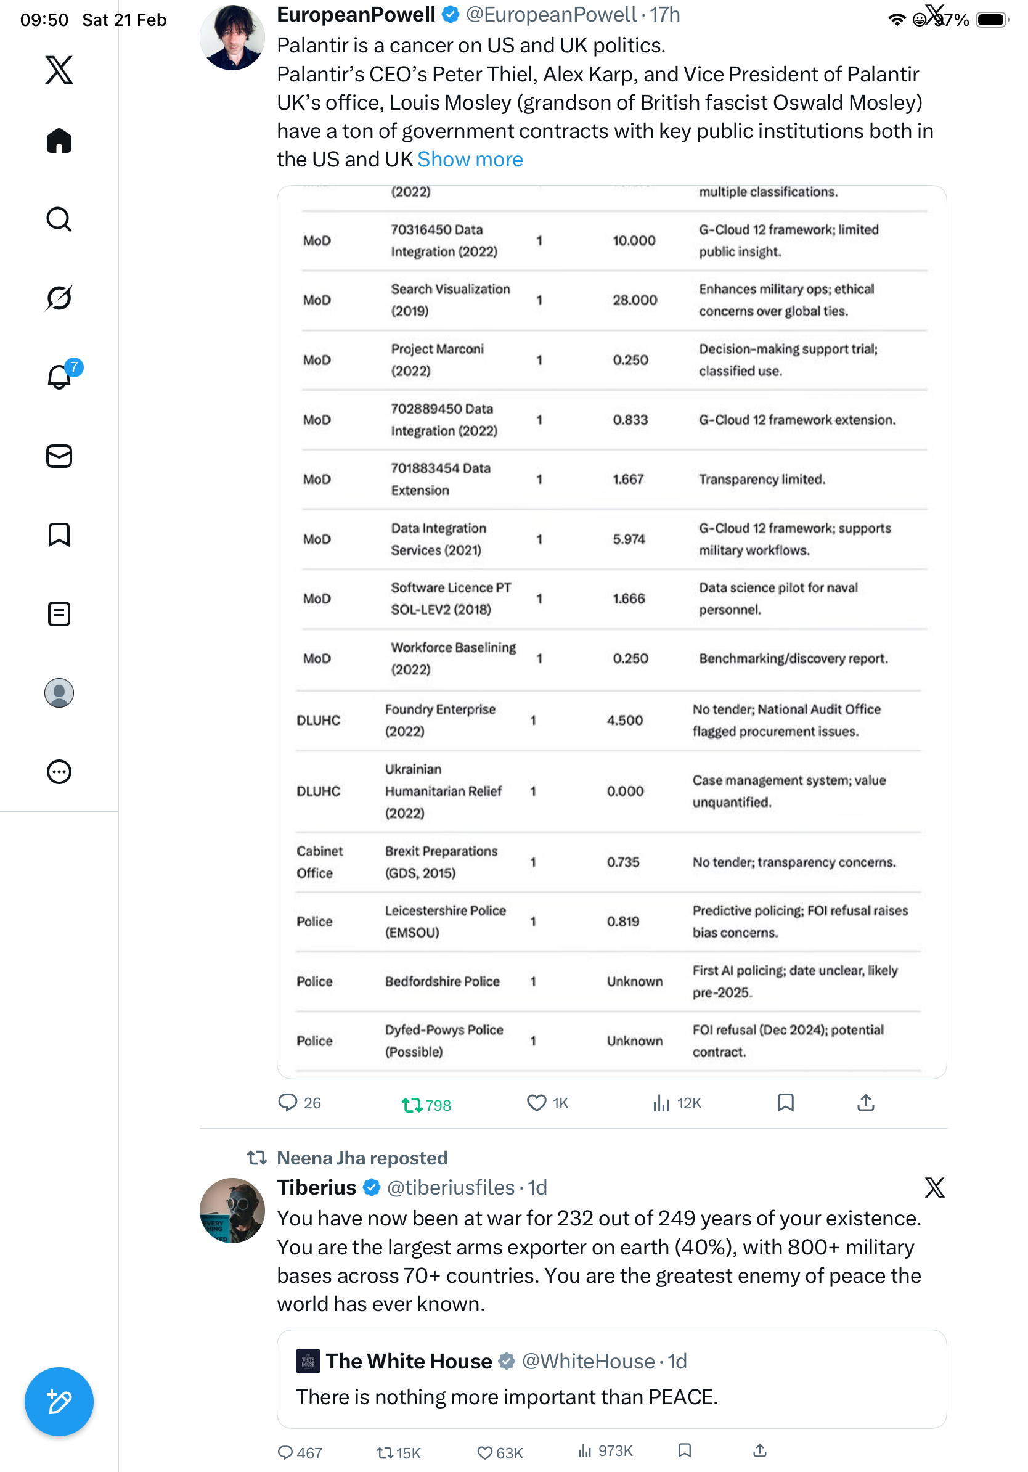Screen dimensions: 1028x1472
Task: Open the Home feed icon
Action: point(59,141)
